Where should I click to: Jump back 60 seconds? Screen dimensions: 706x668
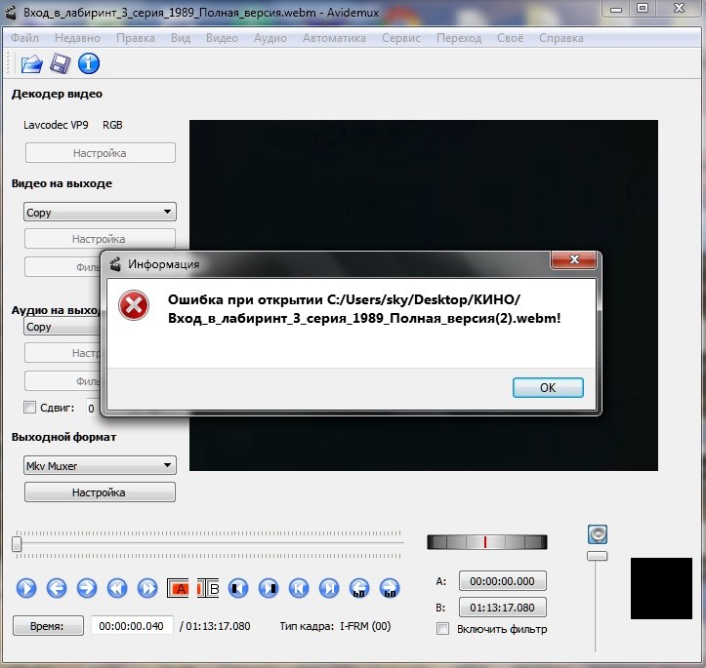click(359, 588)
